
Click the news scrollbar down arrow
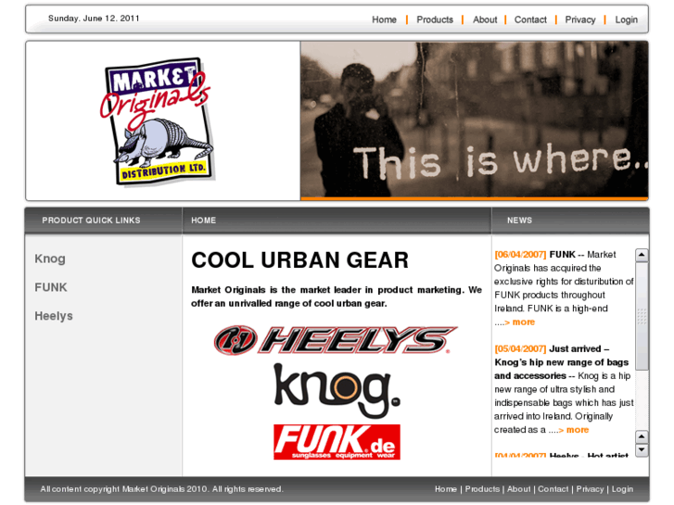642,450
